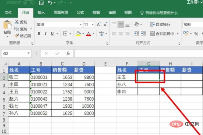Switch to the 页面布局 tab

point(61,12)
